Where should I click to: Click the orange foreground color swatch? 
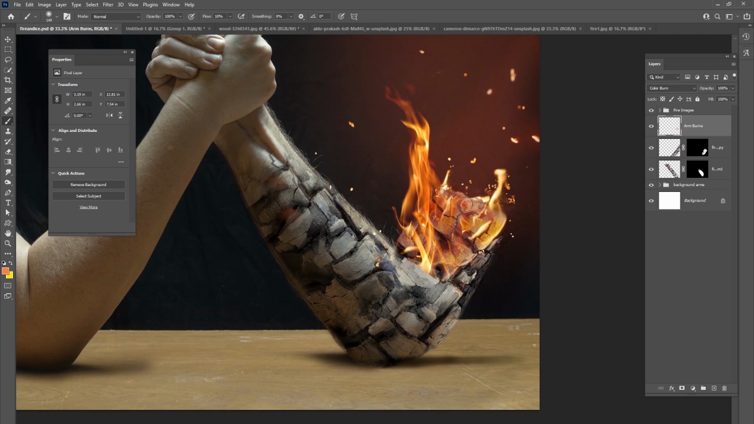coord(5,271)
